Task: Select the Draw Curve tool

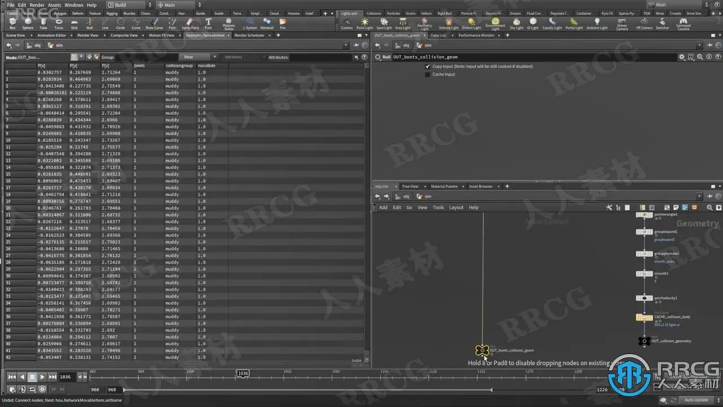Action: click(x=154, y=24)
